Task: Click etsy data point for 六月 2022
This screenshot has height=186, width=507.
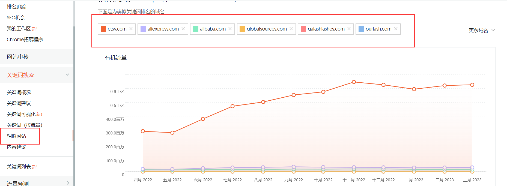Action: pyautogui.click(x=203, y=119)
